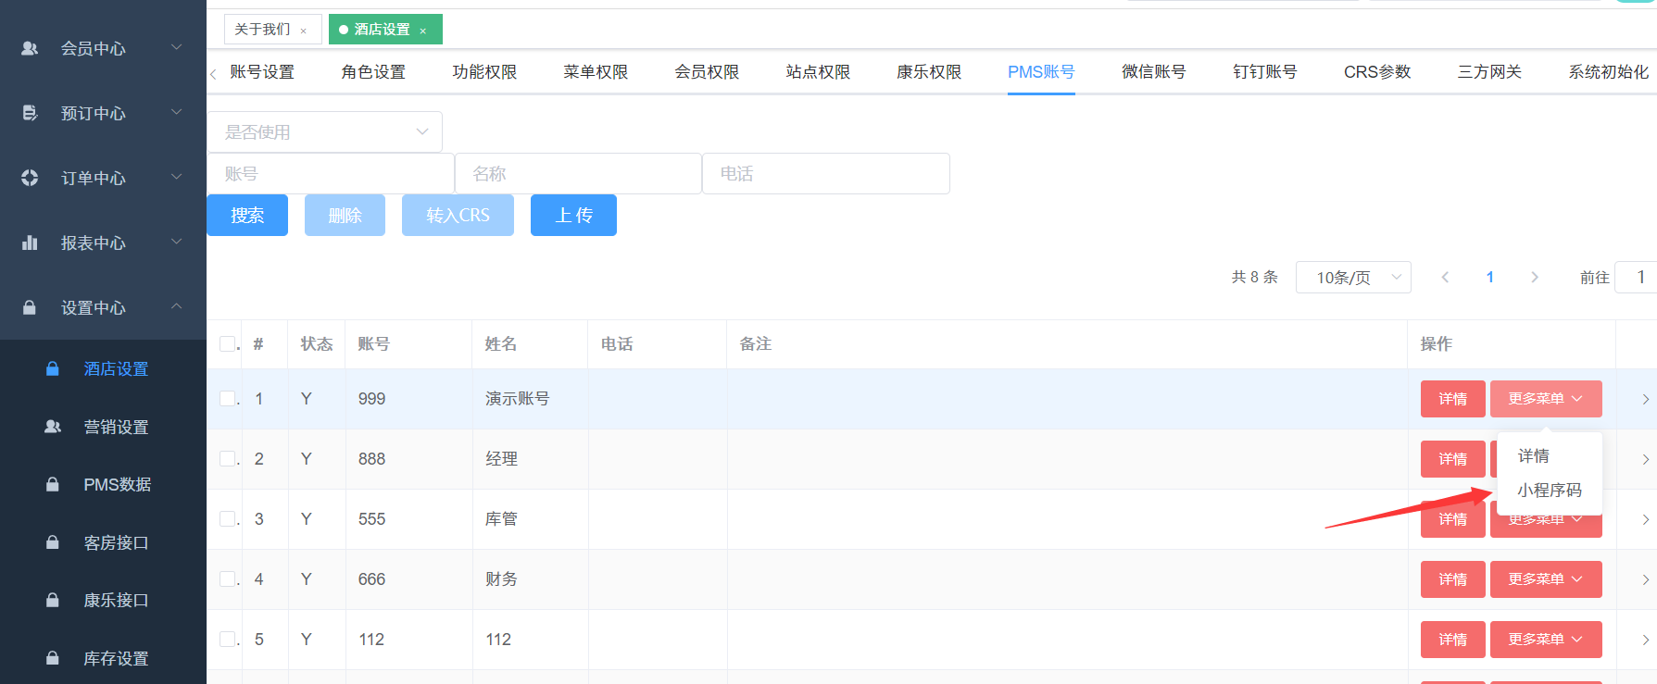1657x684 pixels.
Task: Choose 详情 from the open dropdown menu
Action: tap(1534, 456)
